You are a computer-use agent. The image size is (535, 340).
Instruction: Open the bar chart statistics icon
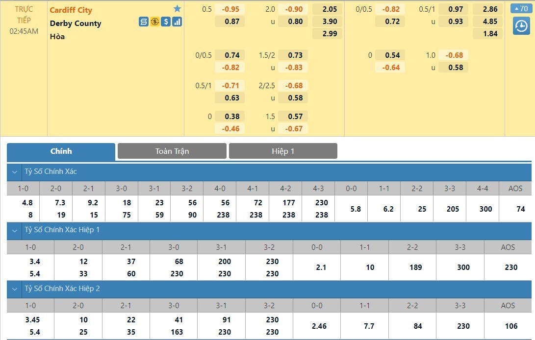click(x=177, y=22)
